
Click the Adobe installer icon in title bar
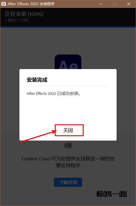(4, 4)
